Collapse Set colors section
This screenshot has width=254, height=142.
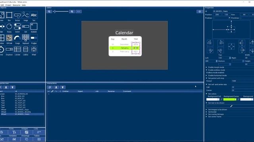tap(206, 94)
